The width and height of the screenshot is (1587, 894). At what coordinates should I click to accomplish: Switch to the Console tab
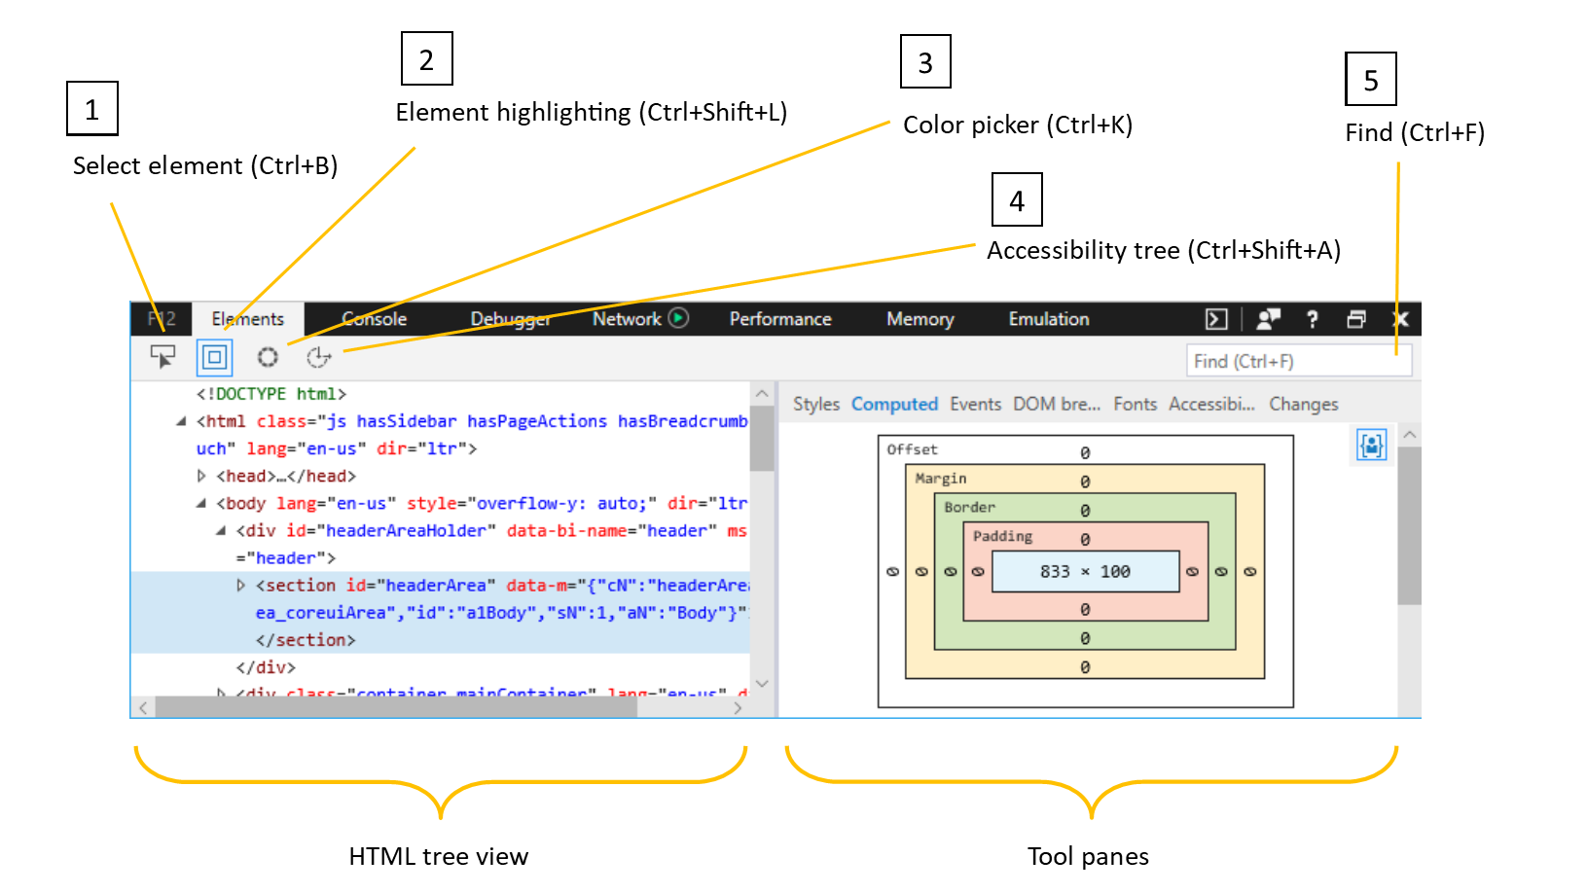tap(374, 319)
